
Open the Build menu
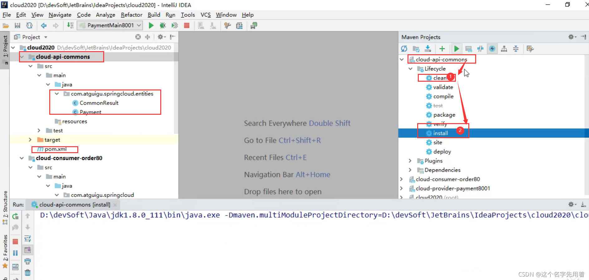(x=154, y=15)
